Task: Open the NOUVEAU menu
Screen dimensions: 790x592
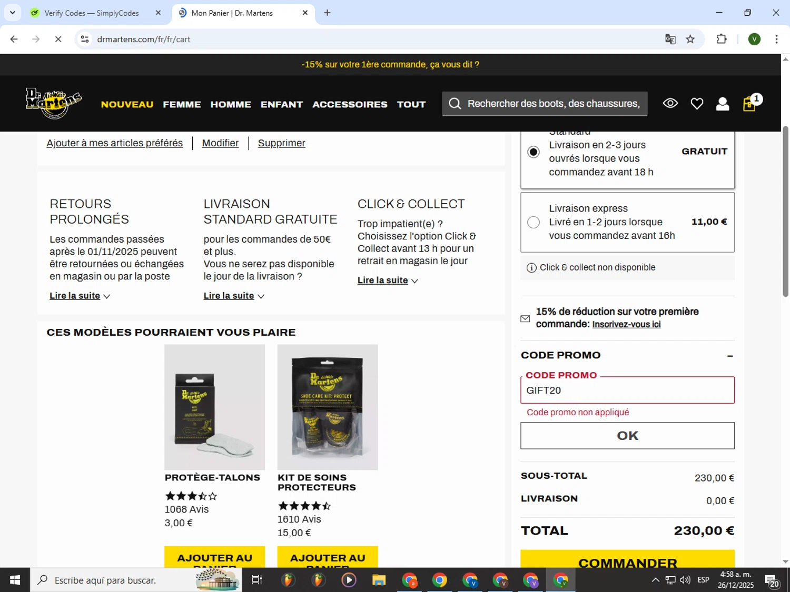Action: 127,104
